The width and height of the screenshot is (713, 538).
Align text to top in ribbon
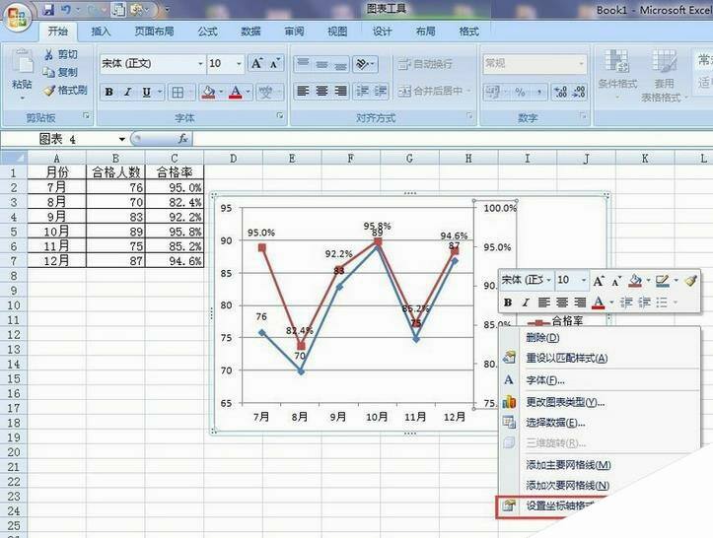click(x=304, y=64)
